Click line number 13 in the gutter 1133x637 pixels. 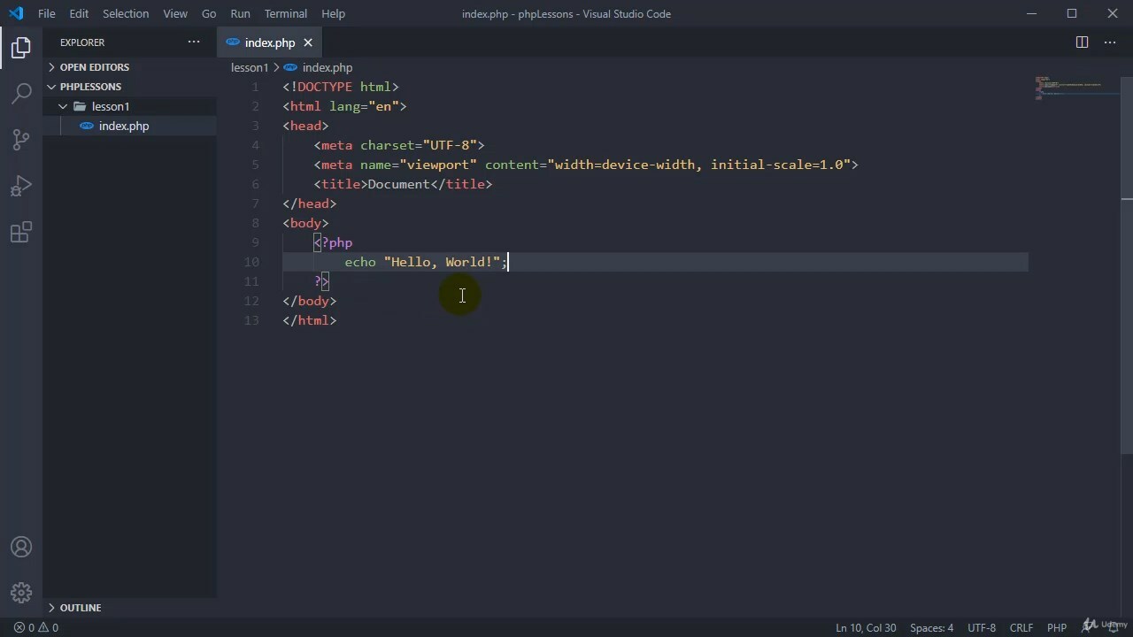tap(251, 320)
